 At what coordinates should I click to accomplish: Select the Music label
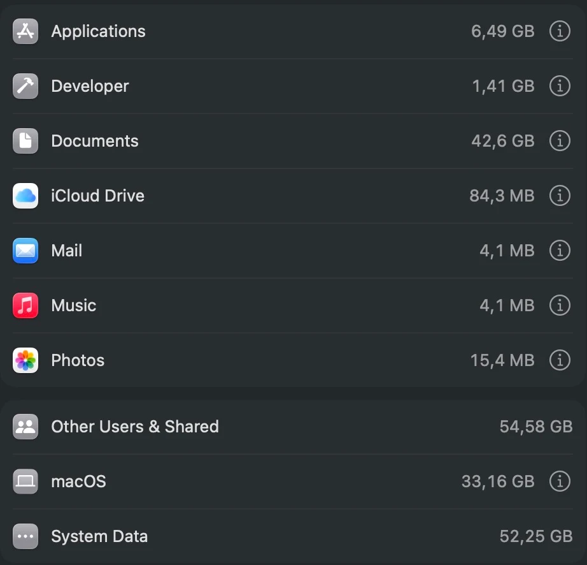pyautogui.click(x=74, y=305)
